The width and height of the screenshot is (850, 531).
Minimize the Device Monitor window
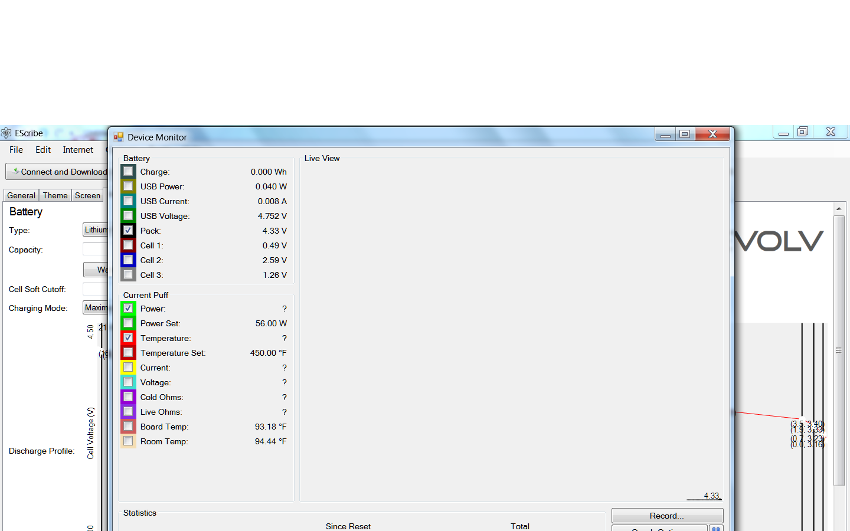665,134
